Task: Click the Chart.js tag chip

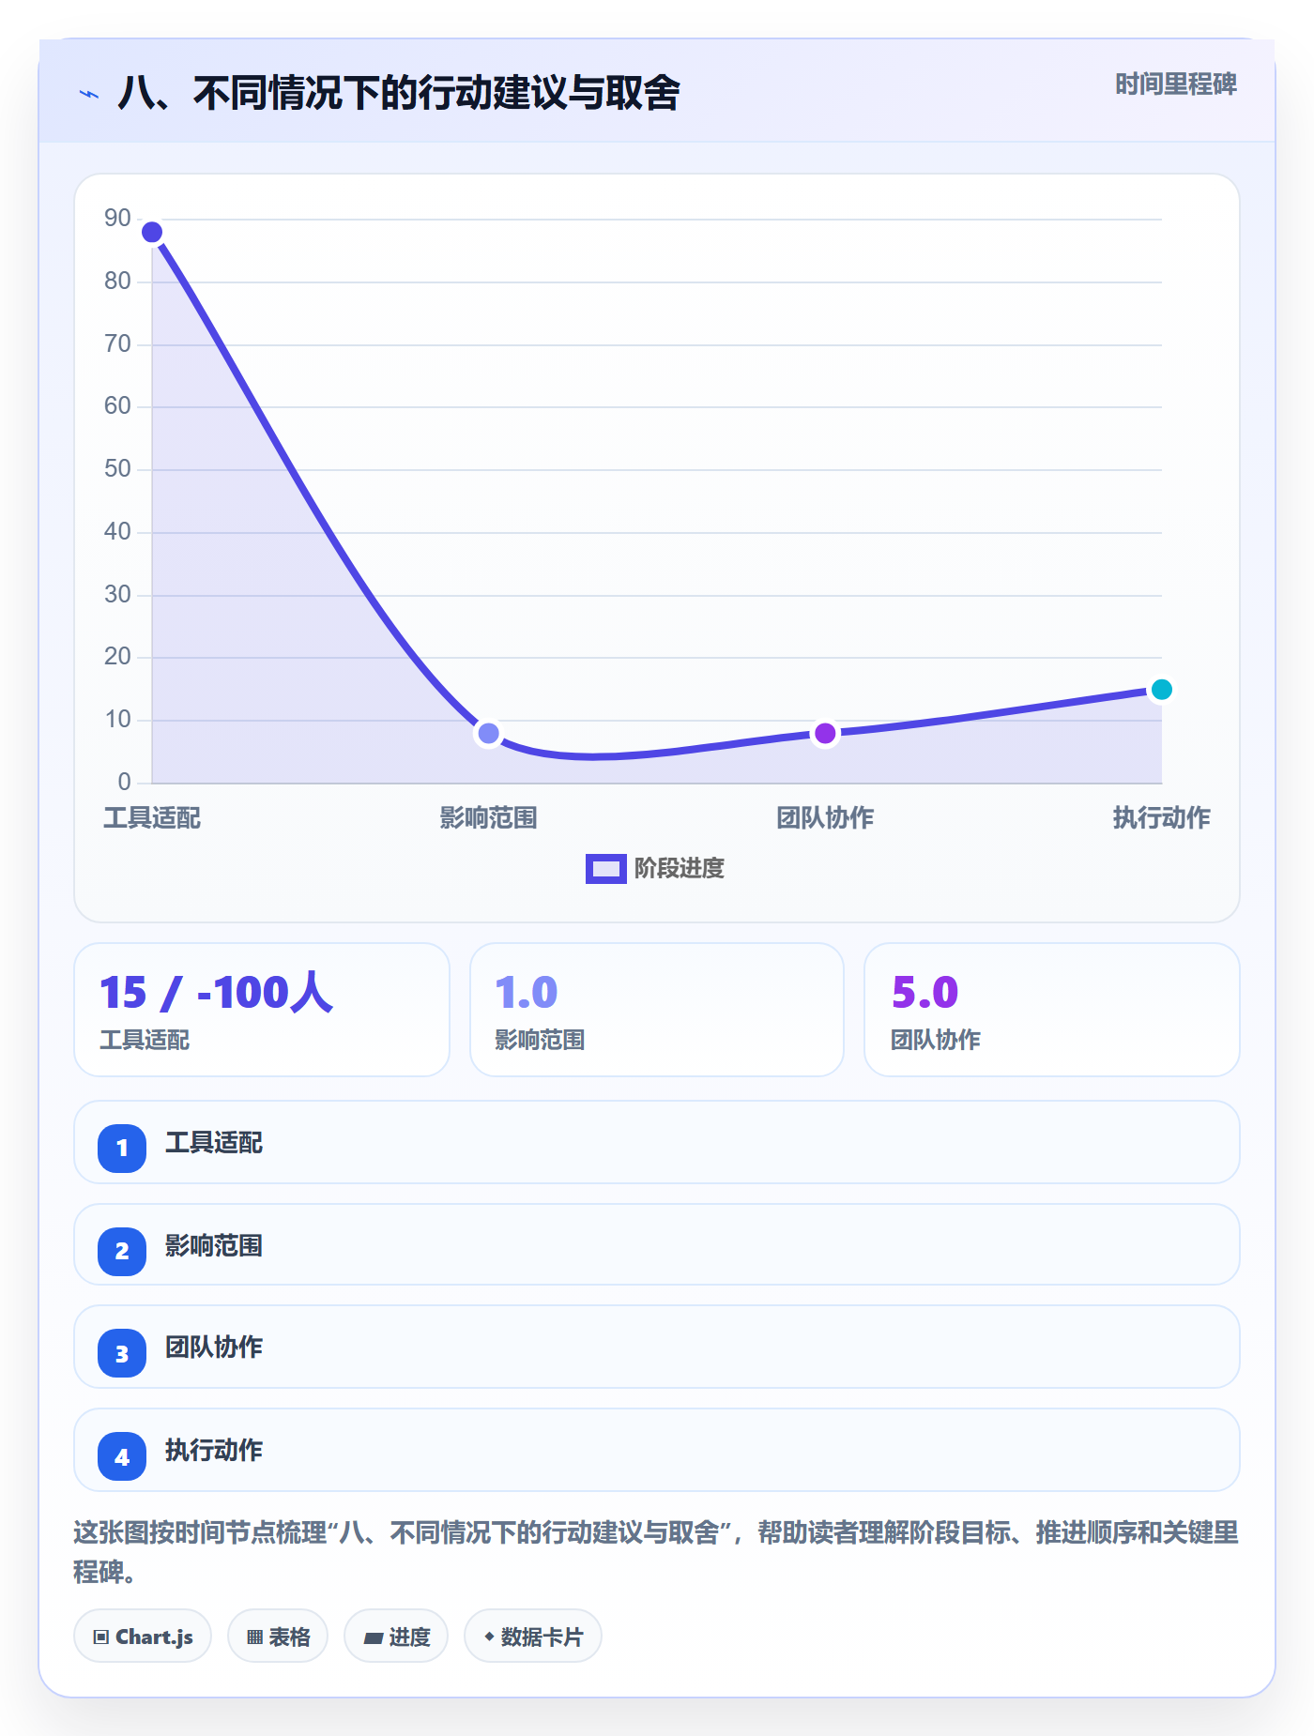Action: click(x=143, y=1637)
